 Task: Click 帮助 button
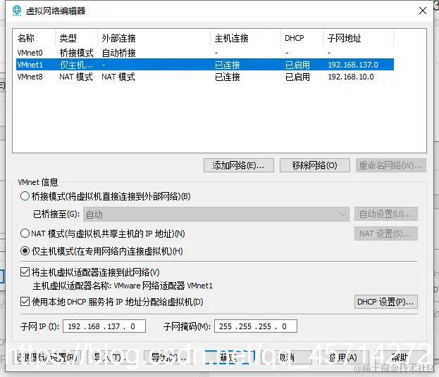[x=400, y=357]
